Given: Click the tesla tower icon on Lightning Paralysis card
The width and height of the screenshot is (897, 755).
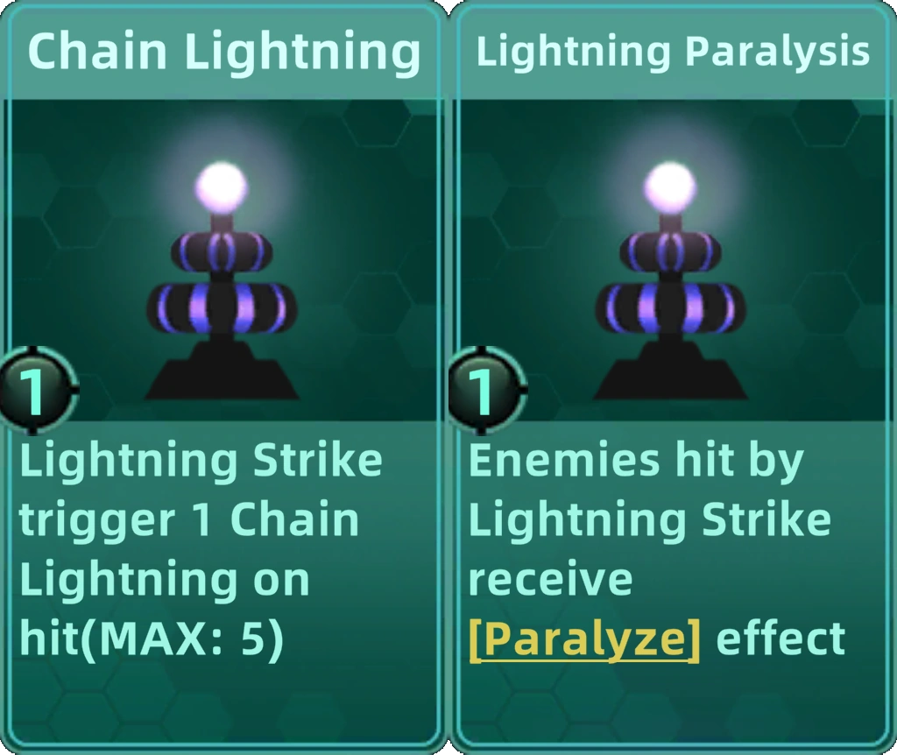Looking at the screenshot, I should pyautogui.click(x=670, y=280).
